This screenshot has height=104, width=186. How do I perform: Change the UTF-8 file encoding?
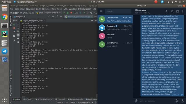click(x=73, y=103)
